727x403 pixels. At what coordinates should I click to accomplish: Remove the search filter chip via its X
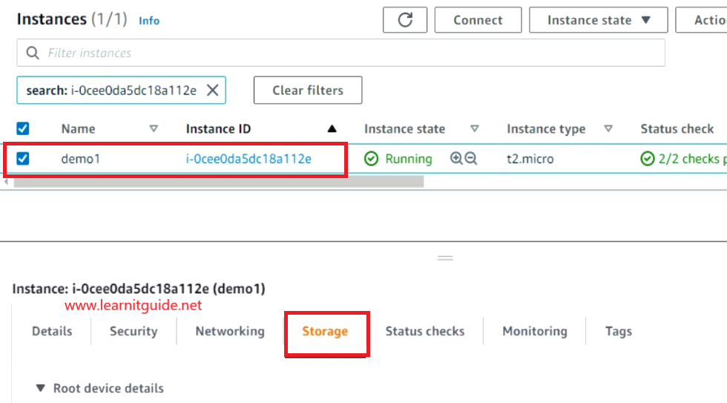pos(212,90)
